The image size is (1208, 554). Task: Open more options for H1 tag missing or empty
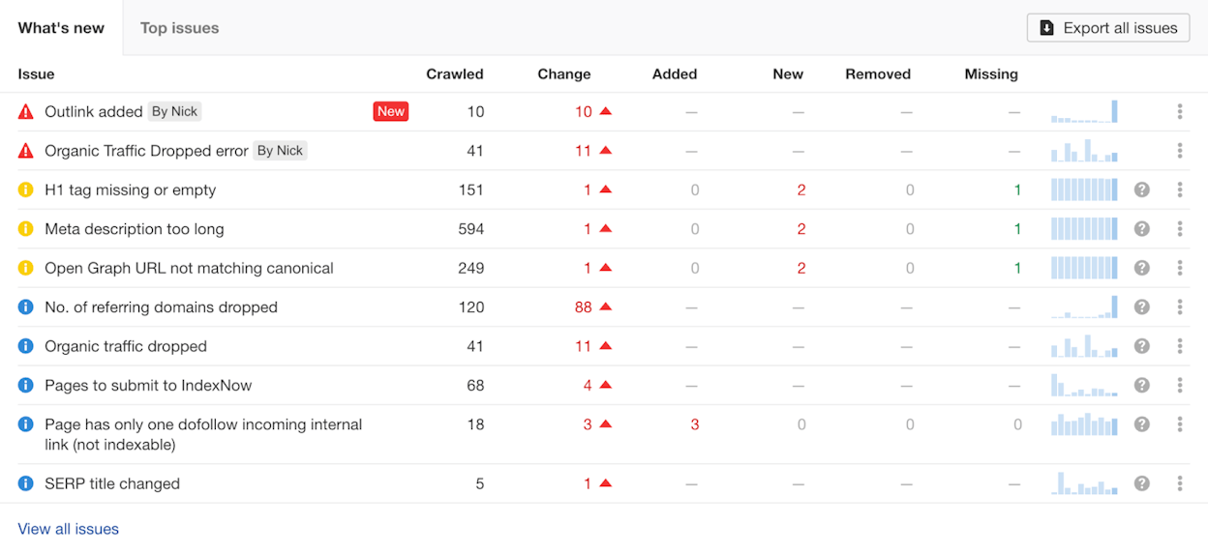tap(1180, 190)
